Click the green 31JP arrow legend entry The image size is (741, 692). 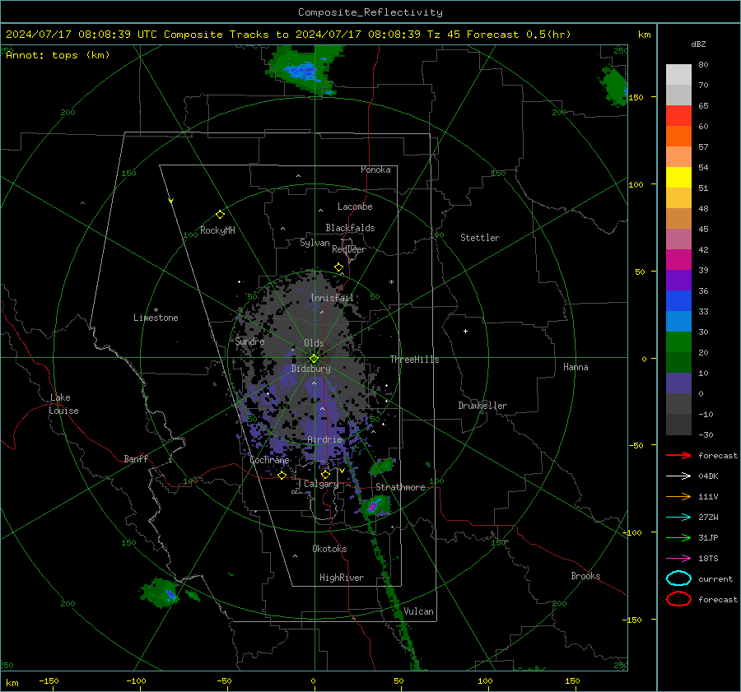[678, 537]
